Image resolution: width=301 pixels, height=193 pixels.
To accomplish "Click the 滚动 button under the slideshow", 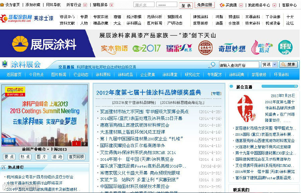I will coord(58,157).
